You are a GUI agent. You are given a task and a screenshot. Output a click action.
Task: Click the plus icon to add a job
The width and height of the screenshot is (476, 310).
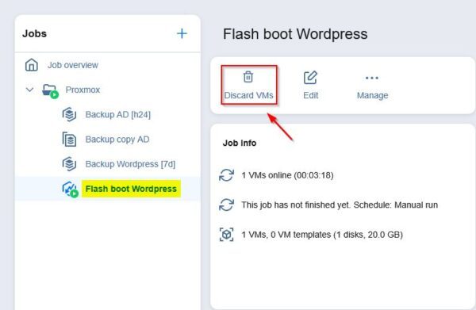point(182,33)
